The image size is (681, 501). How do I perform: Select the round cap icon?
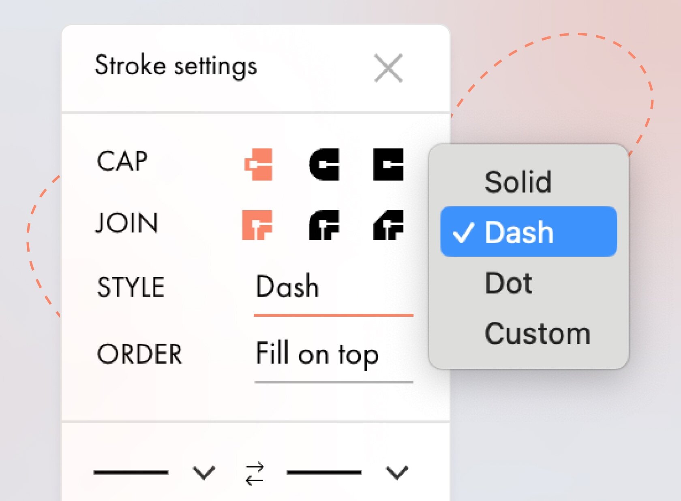point(324,164)
